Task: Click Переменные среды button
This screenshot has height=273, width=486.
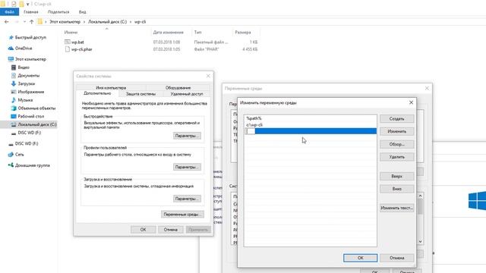Action: pyautogui.click(x=182, y=214)
